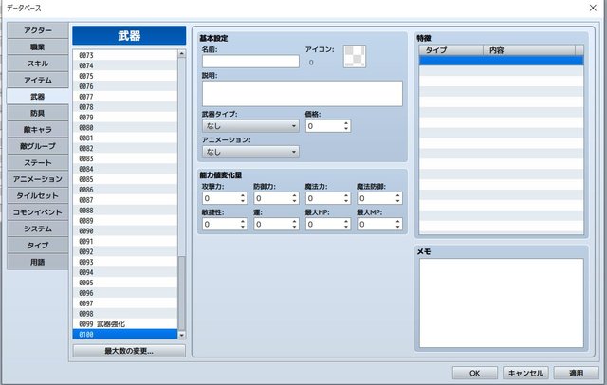Click the 防御力 value field
Image resolution: width=607 pixels, height=385 pixels.
(x=272, y=198)
